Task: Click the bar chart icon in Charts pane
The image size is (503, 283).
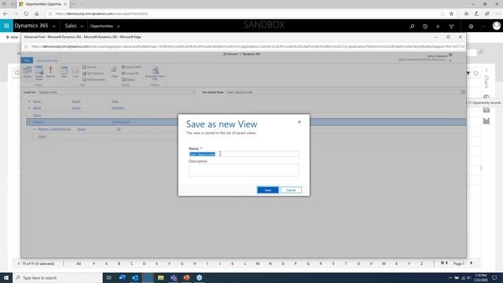Action: [486, 121]
